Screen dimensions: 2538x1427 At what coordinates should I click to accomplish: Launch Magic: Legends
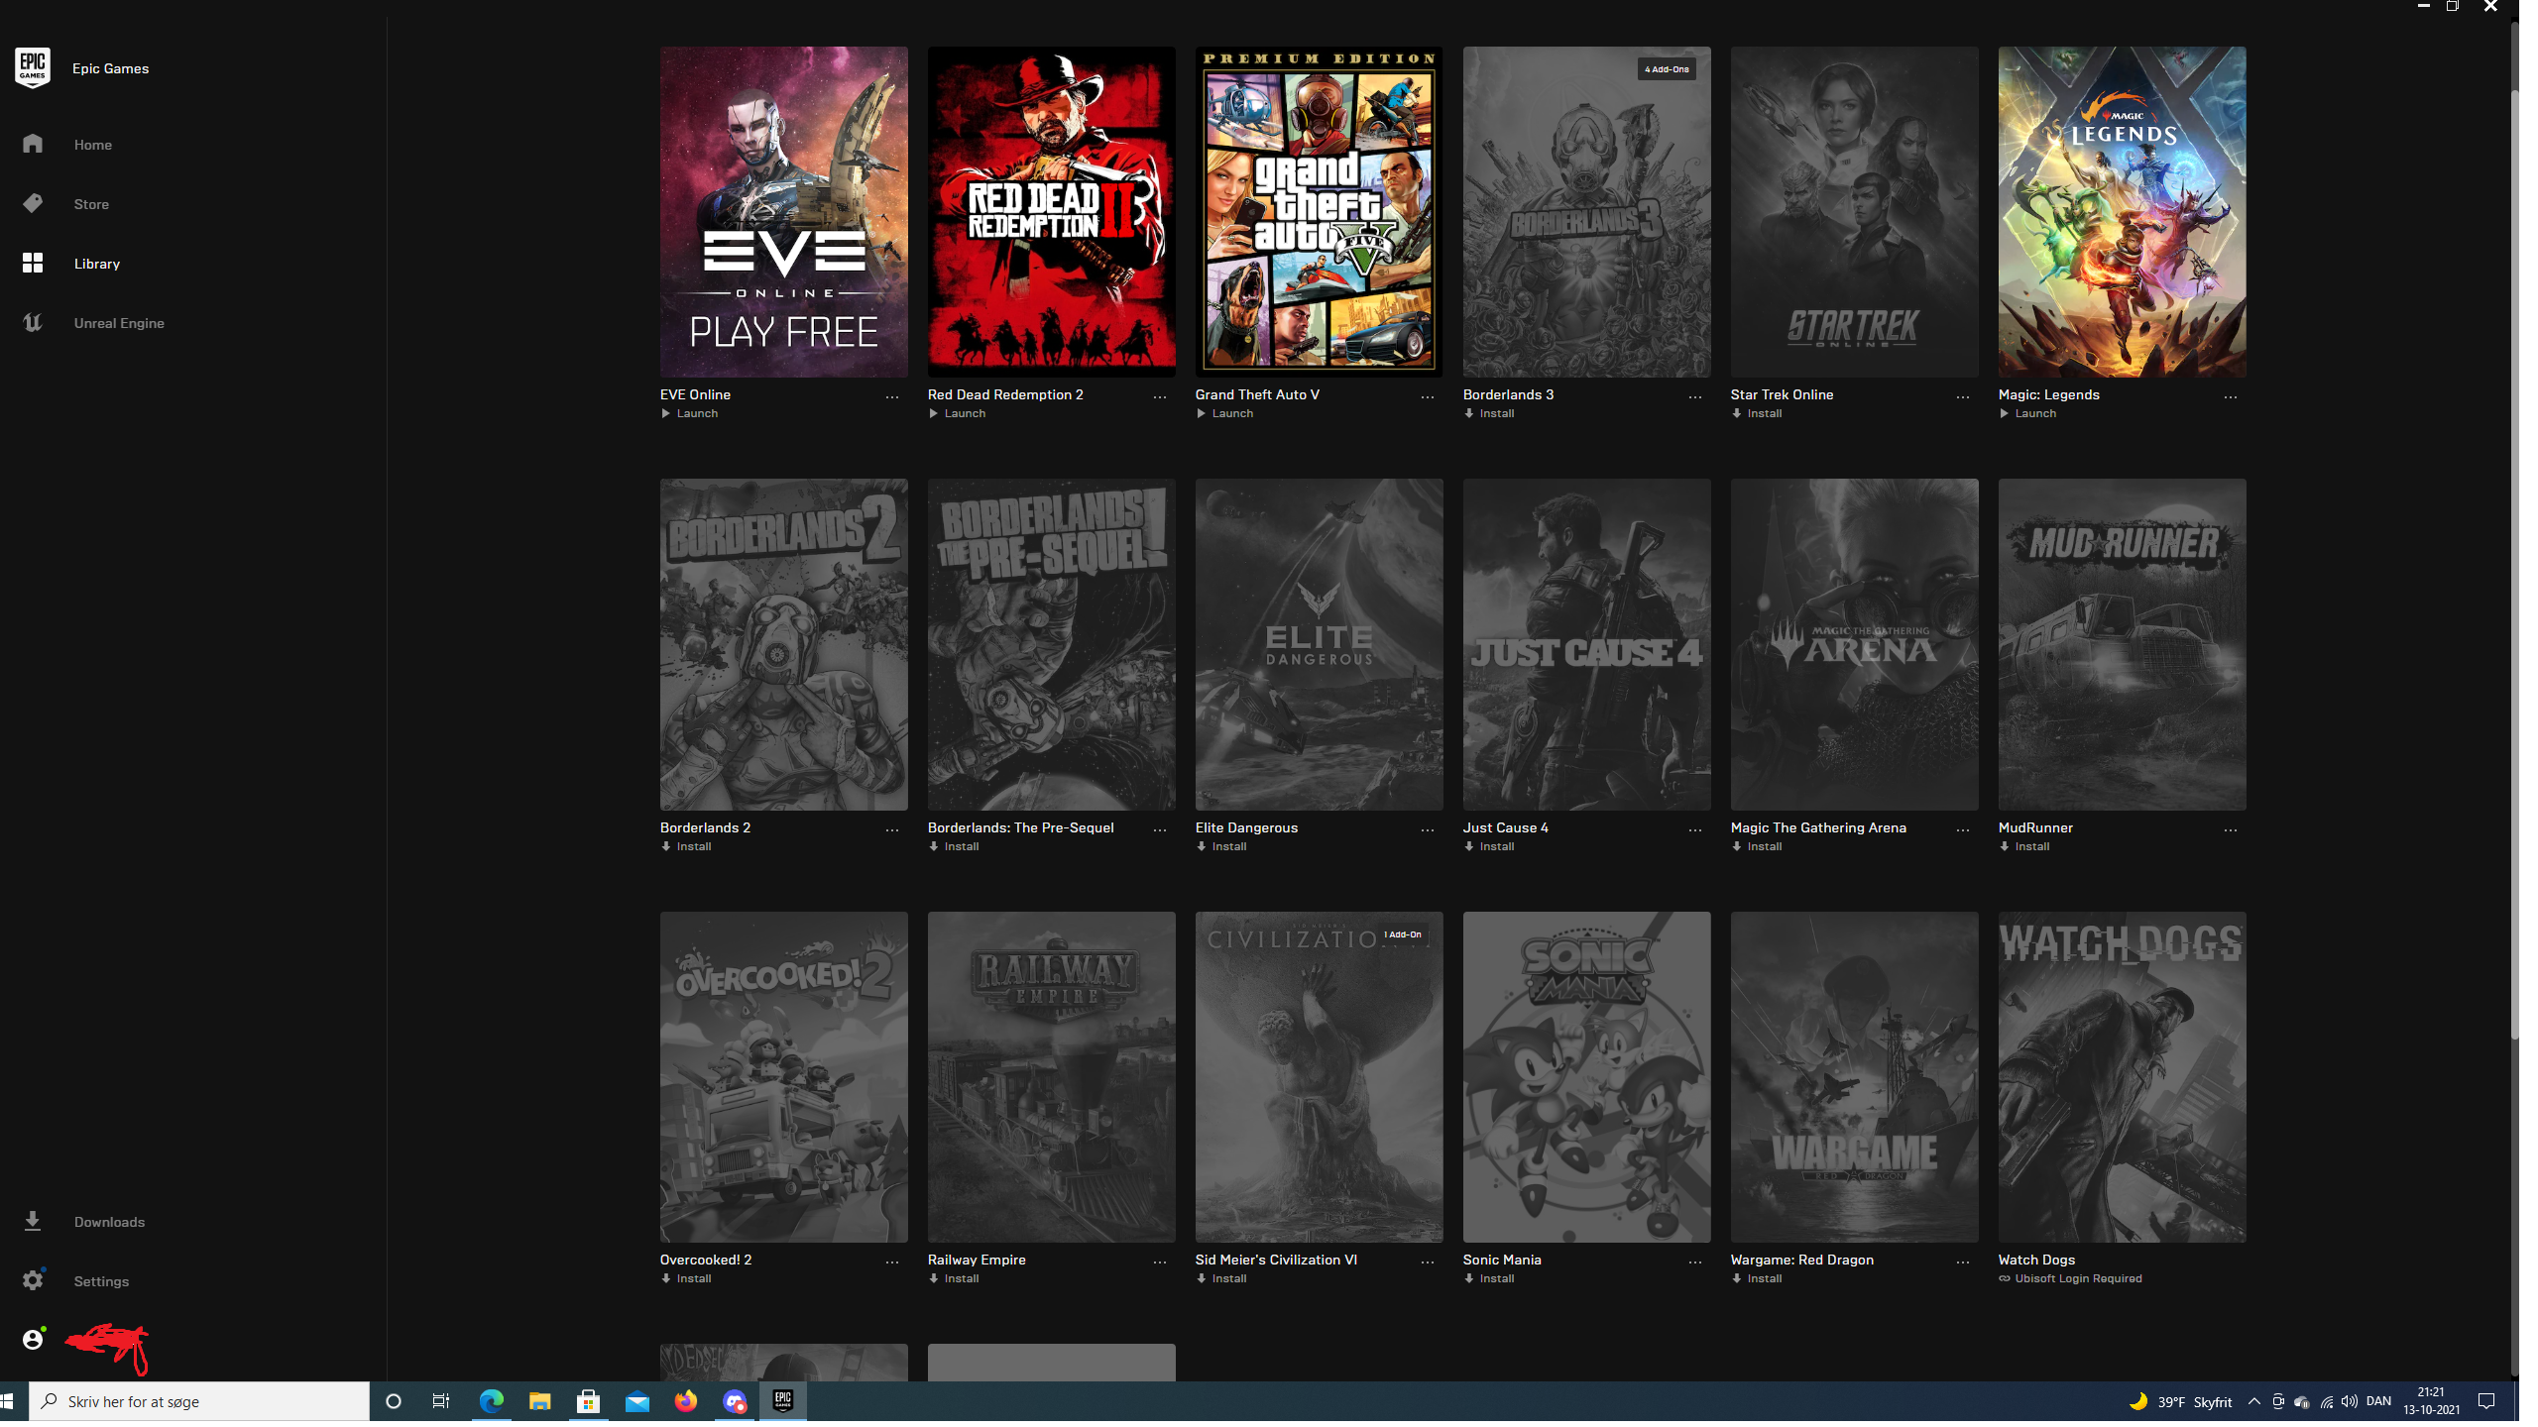point(2028,413)
